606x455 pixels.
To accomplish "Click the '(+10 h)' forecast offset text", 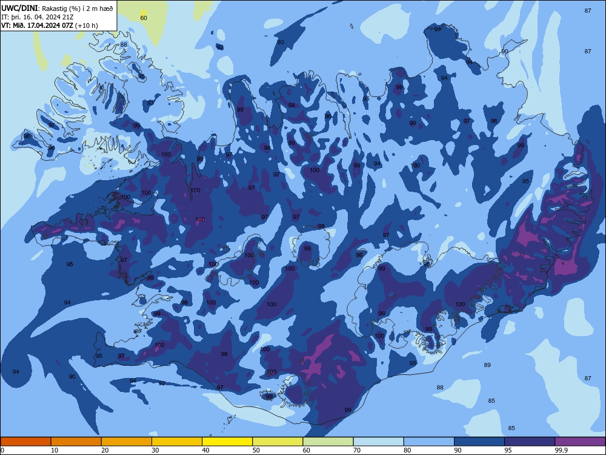I will 87,25.
